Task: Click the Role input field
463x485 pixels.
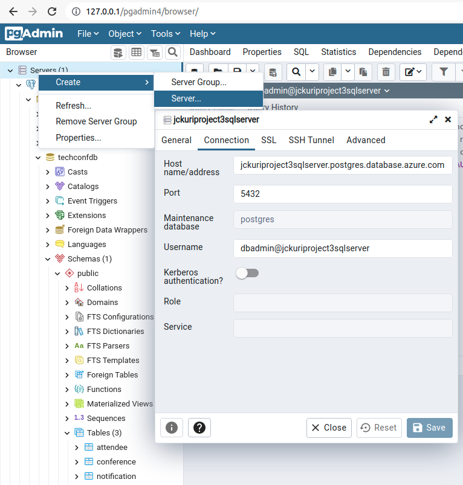Action: tap(343, 303)
